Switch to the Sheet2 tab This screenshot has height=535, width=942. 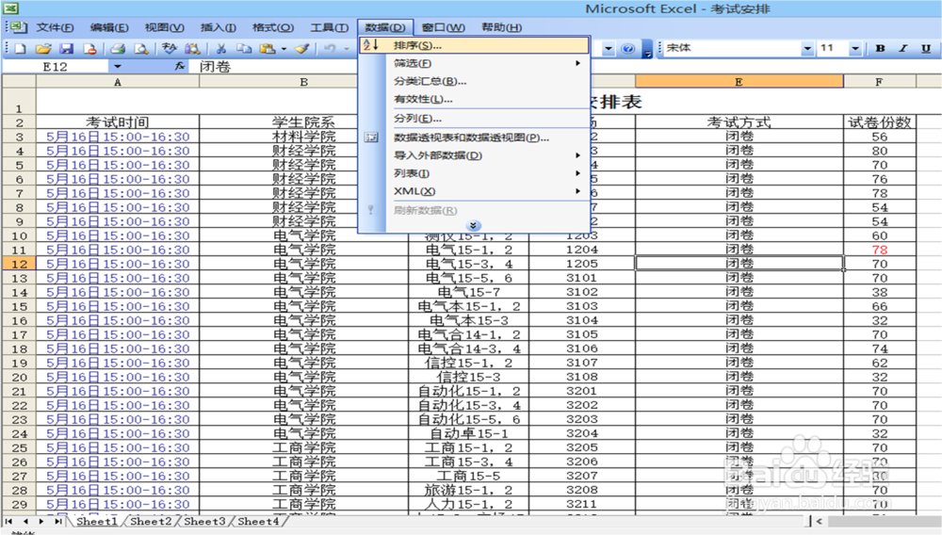click(150, 521)
